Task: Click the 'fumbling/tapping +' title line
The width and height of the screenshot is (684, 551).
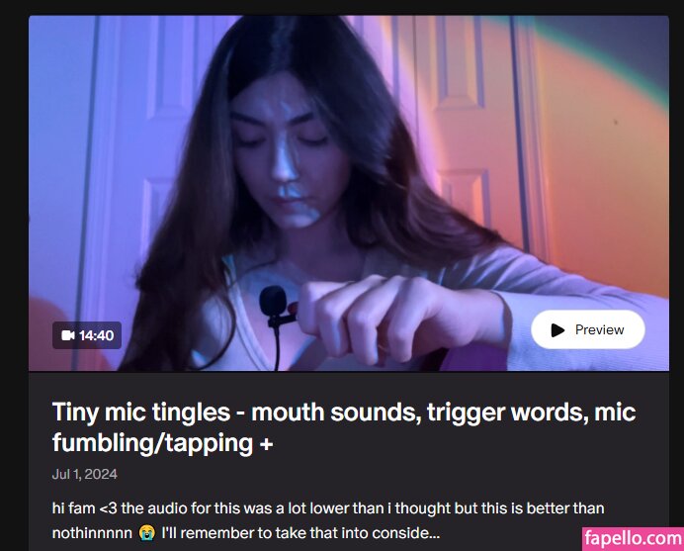Action: click(x=162, y=443)
